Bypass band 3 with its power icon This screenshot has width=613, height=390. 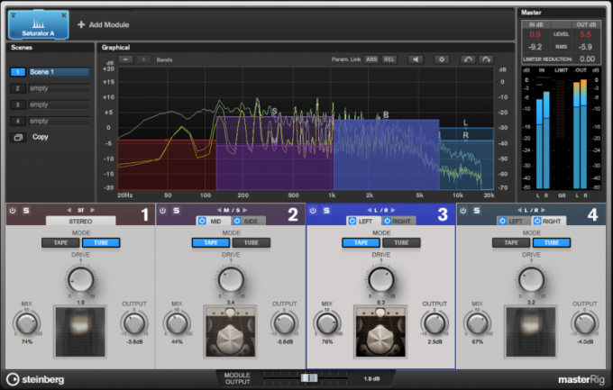pos(313,211)
